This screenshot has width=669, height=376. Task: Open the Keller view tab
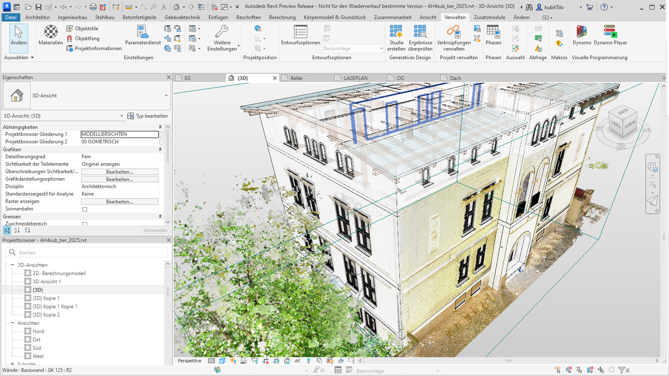[x=297, y=78]
